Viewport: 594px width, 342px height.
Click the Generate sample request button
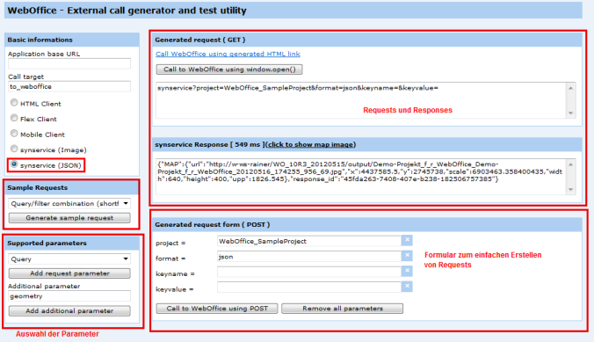pyautogui.click(x=69, y=218)
